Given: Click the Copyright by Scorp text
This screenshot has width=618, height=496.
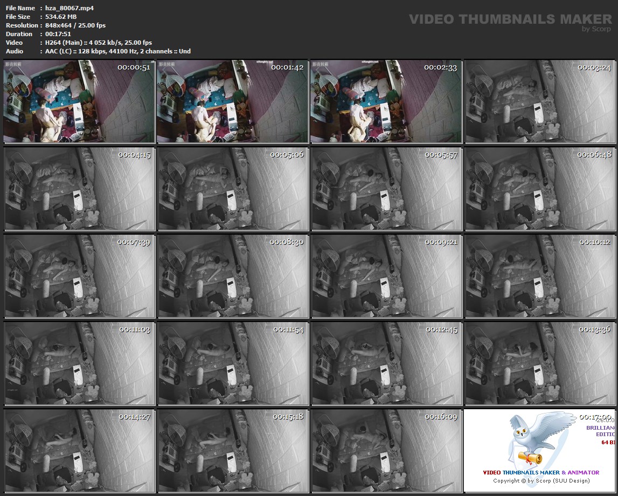Looking at the screenshot, I should 541,480.
